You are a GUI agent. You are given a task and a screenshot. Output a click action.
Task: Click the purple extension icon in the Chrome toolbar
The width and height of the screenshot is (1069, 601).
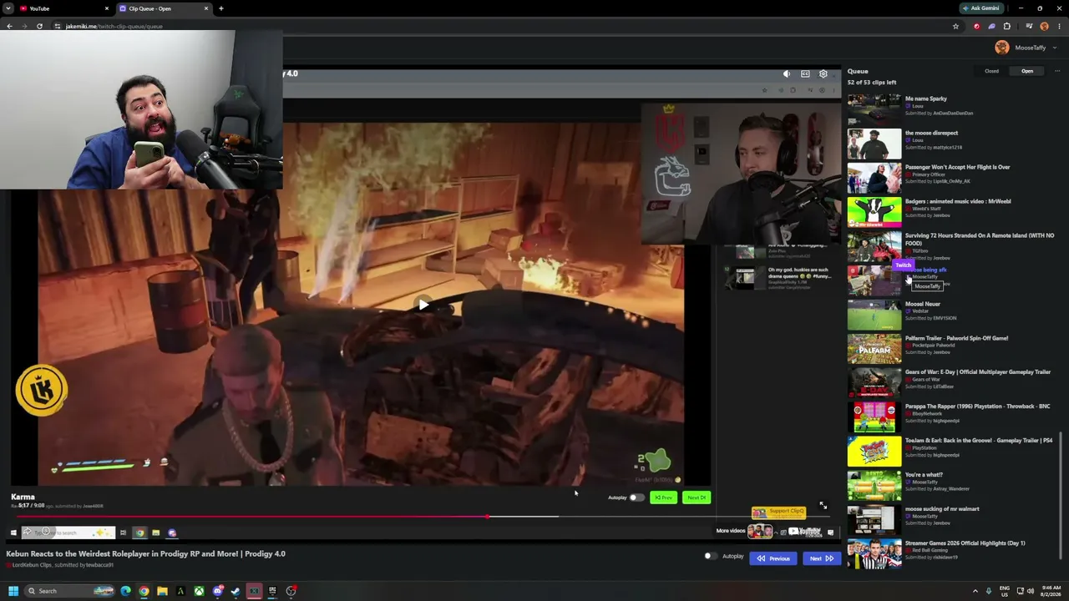(x=991, y=26)
